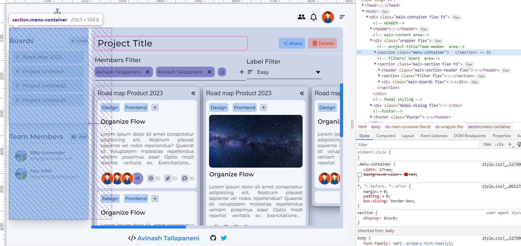
Task: Open the Twitter icon in footer
Action: click(224, 238)
